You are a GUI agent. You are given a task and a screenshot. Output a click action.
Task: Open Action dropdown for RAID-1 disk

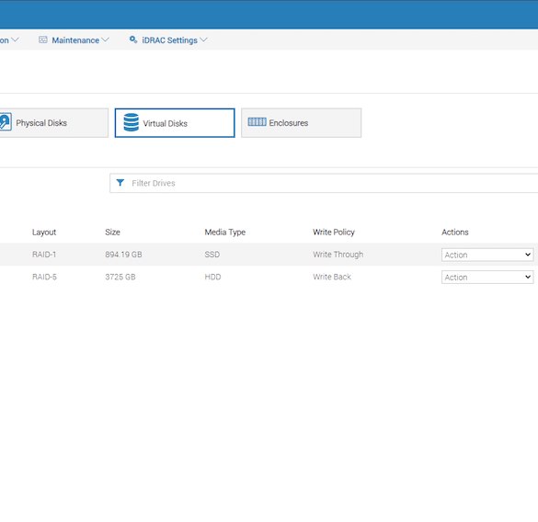(x=487, y=255)
